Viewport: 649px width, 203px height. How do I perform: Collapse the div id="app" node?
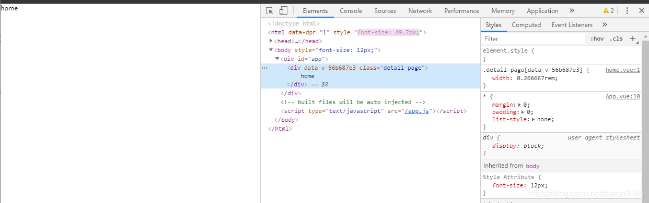pyautogui.click(x=277, y=59)
